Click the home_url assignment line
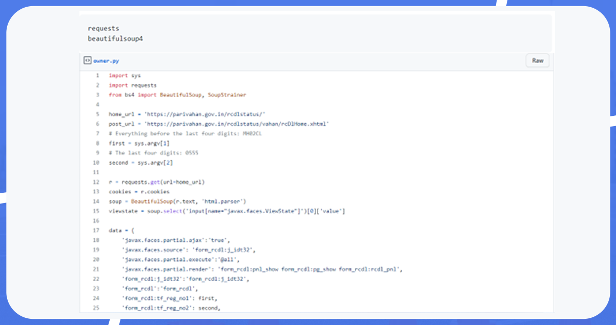Image resolution: width=616 pixels, height=325 pixels. [187, 114]
